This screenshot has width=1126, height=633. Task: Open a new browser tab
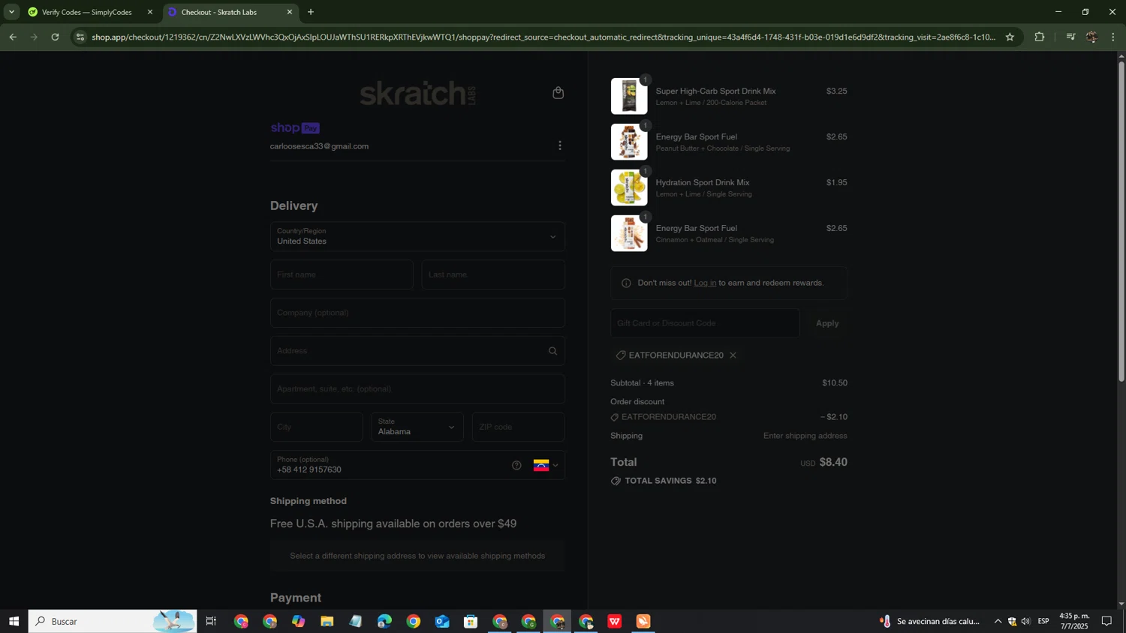point(311,12)
